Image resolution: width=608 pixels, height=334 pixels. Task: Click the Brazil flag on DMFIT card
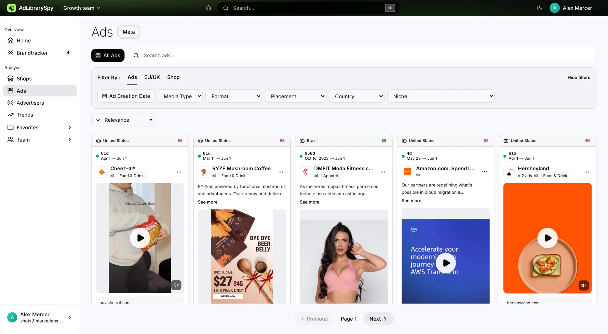(384, 141)
